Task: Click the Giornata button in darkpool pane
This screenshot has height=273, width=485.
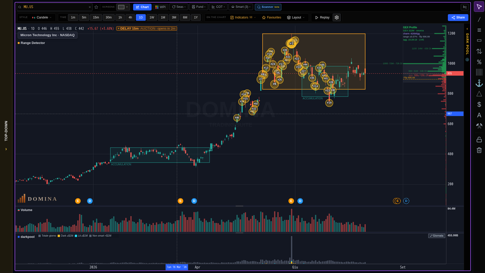Action: pyautogui.click(x=436, y=235)
